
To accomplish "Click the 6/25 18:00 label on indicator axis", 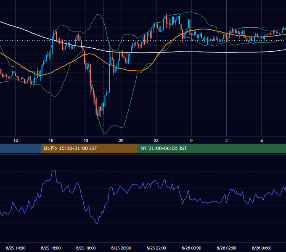I will click(86, 248).
